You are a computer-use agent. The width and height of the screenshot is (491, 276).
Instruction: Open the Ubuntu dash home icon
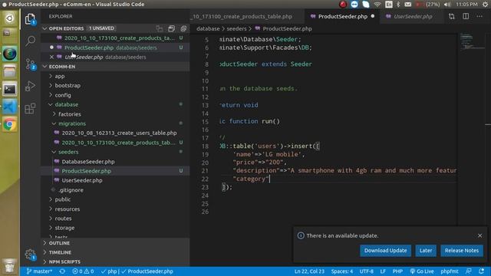coord(10,18)
